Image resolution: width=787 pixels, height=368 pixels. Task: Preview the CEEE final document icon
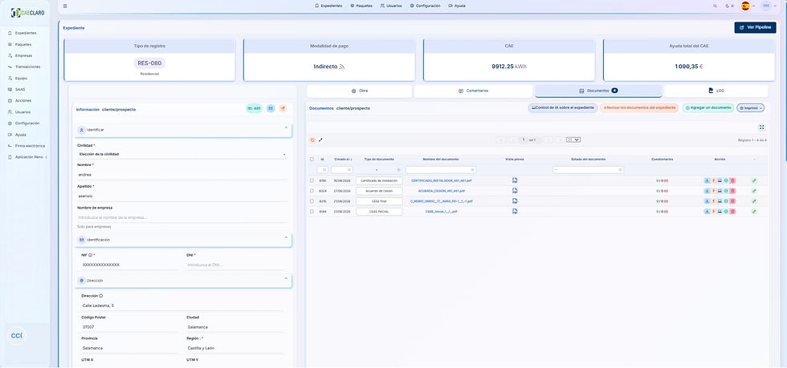click(515, 201)
